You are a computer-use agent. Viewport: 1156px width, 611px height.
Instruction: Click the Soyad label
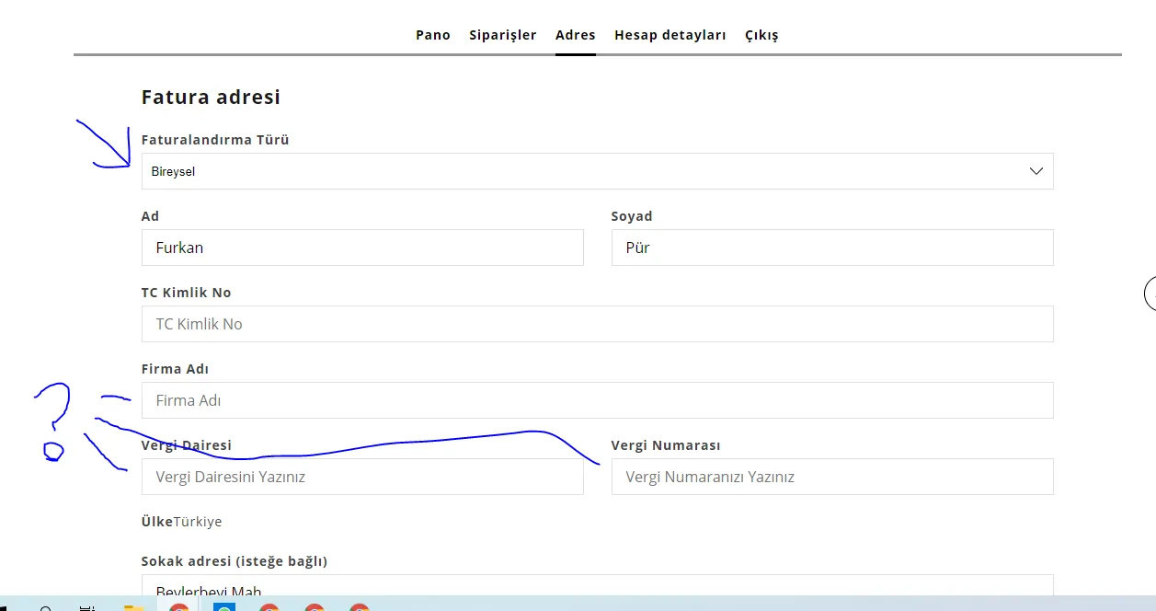[x=632, y=216]
